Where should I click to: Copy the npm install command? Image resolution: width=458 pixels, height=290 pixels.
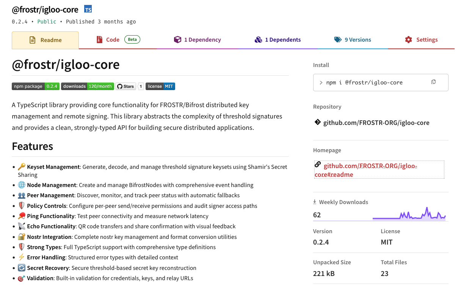433,82
